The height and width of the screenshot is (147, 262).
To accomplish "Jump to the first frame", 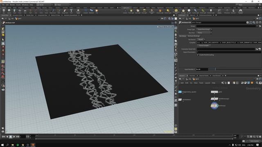I will click(x=3, y=137).
